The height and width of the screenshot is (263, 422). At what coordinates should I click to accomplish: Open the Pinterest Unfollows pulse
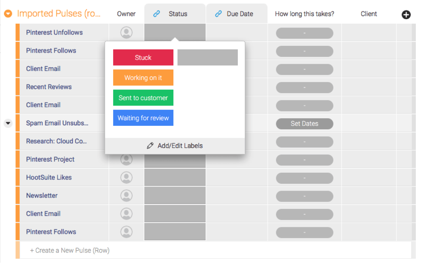pos(54,32)
